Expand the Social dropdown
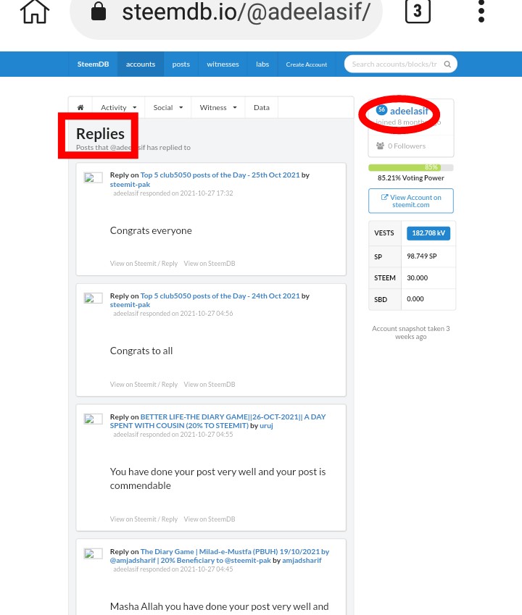Image resolution: width=522 pixels, height=615 pixels. pyautogui.click(x=168, y=107)
